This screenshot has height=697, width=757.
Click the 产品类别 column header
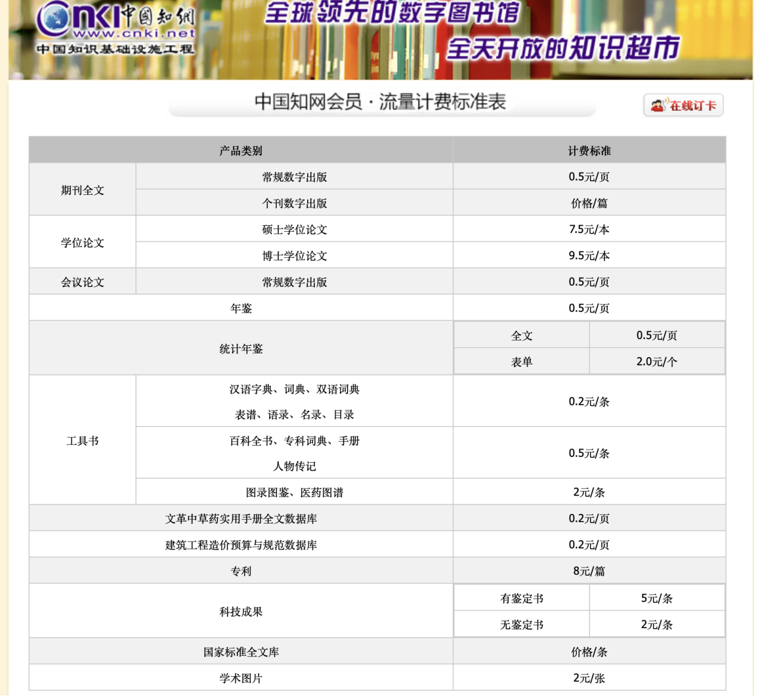coord(241,151)
